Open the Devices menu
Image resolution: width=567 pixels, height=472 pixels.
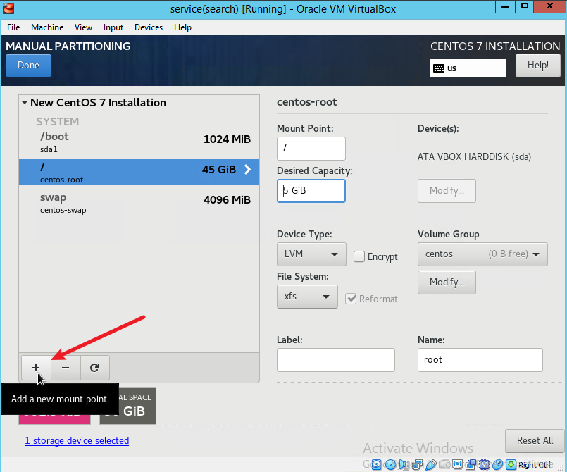(149, 27)
